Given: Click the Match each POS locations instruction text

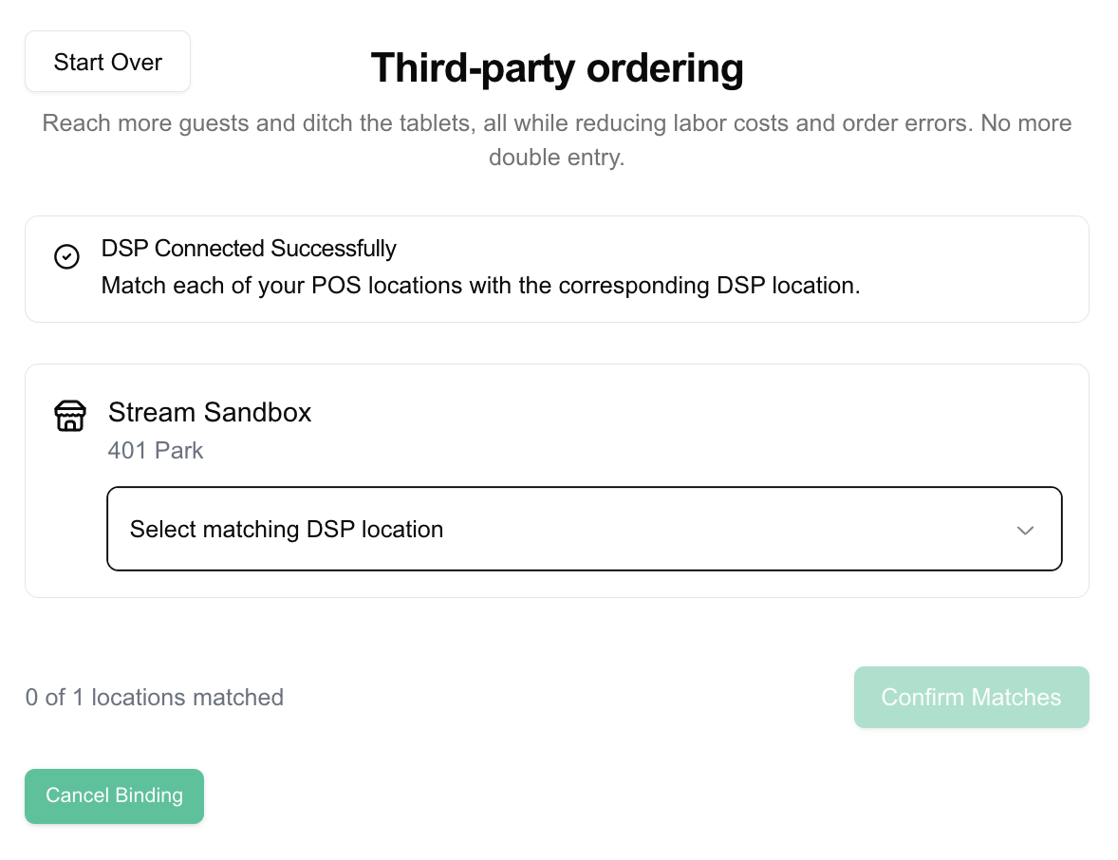Looking at the screenshot, I should 480,286.
